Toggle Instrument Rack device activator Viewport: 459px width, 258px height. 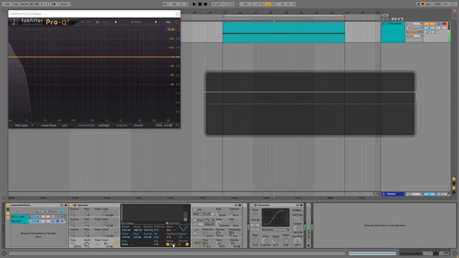pyautogui.click(x=8, y=205)
